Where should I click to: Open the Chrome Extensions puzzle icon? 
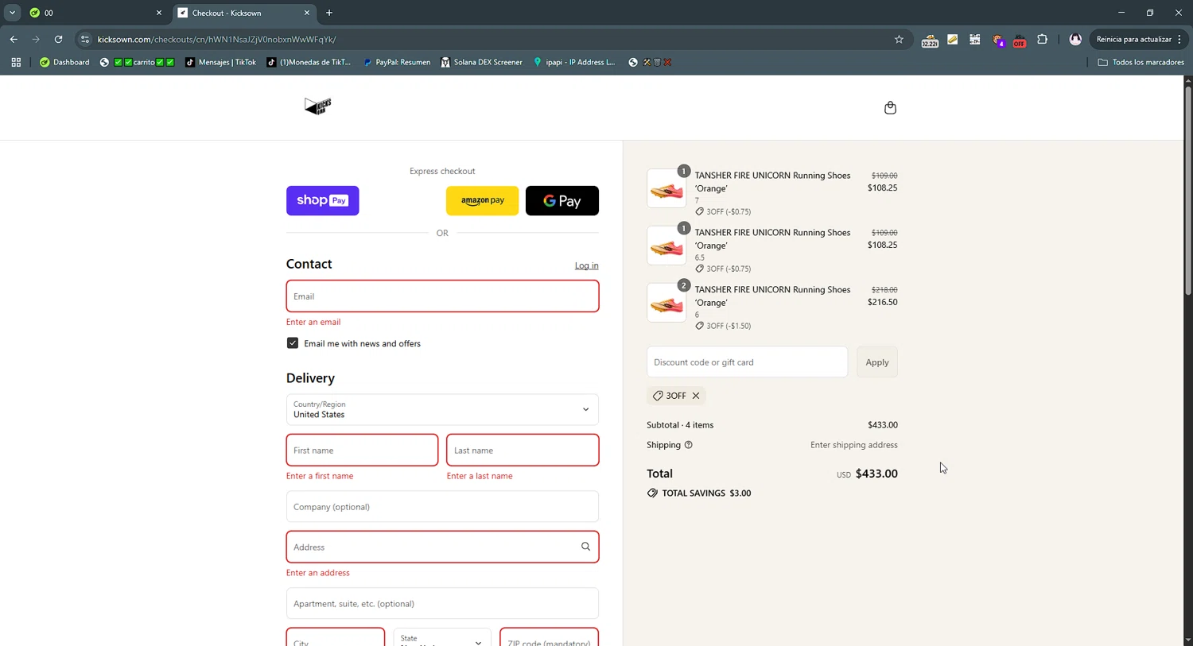point(1042,39)
